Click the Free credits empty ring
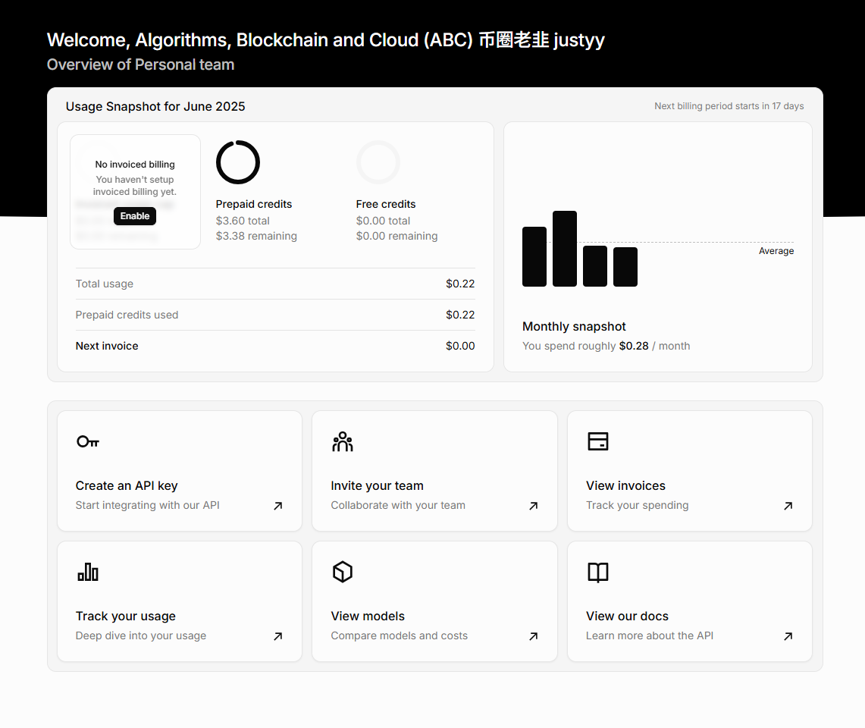 pos(378,162)
